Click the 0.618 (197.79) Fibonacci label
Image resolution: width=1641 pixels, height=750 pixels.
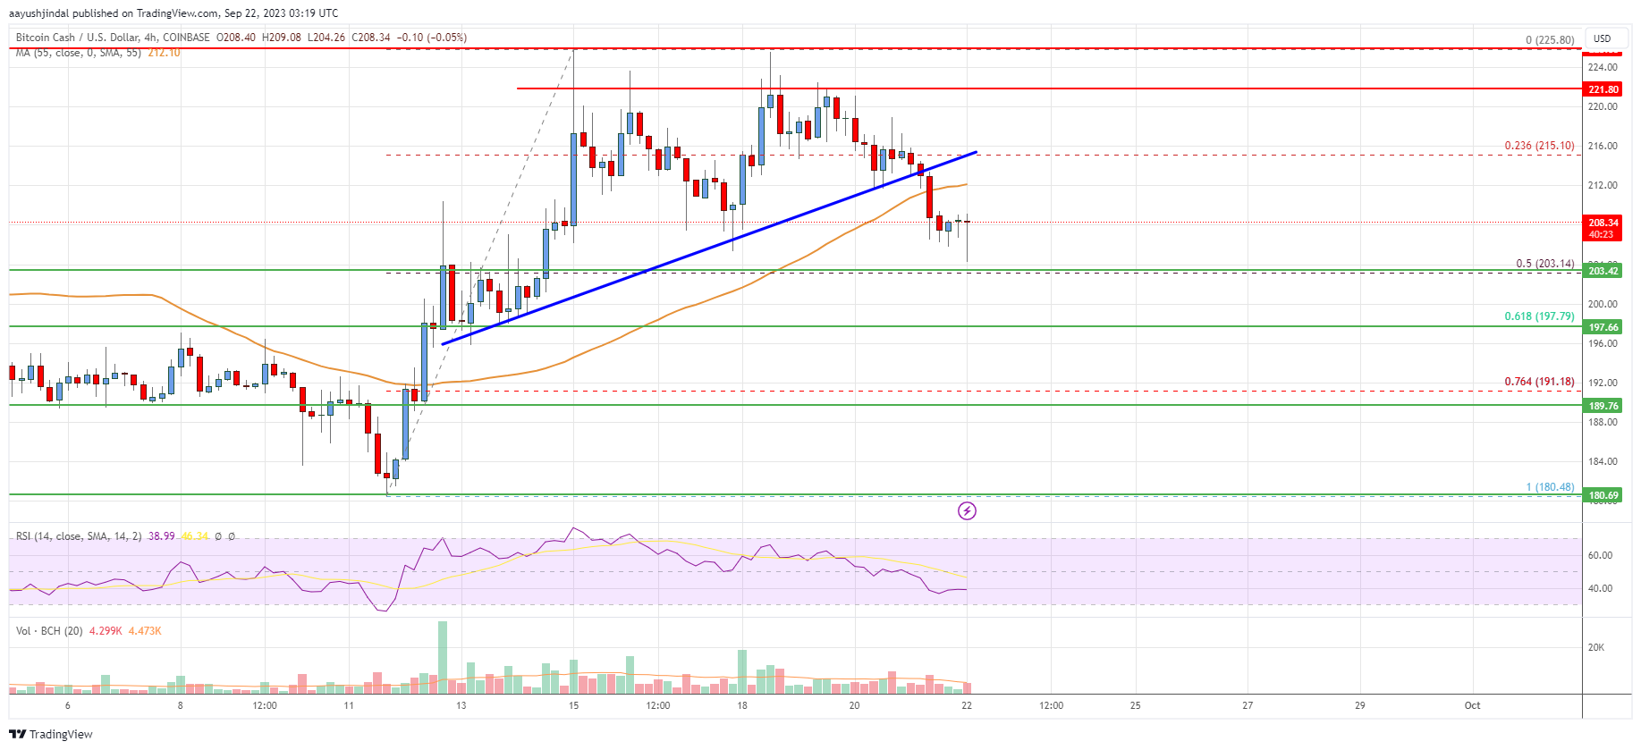[1539, 316]
